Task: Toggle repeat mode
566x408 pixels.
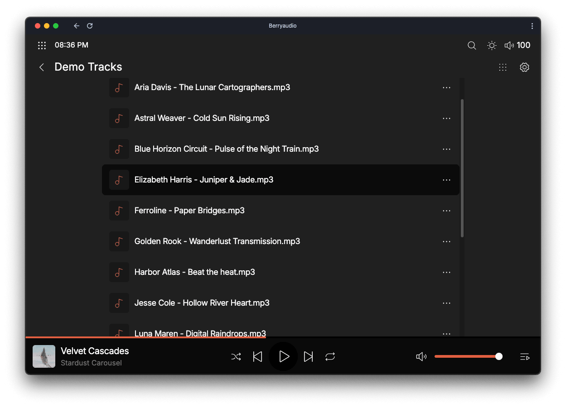Action: (330, 357)
